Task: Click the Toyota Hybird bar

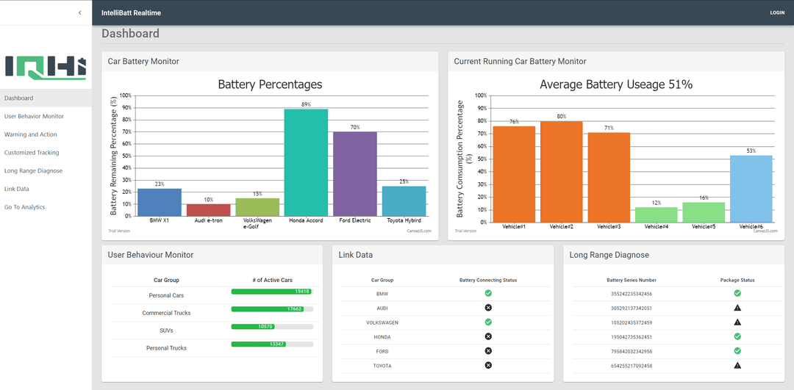Action: tap(404, 201)
